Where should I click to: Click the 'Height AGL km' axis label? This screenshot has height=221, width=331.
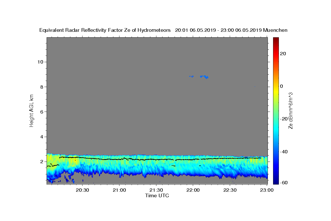point(32,110)
